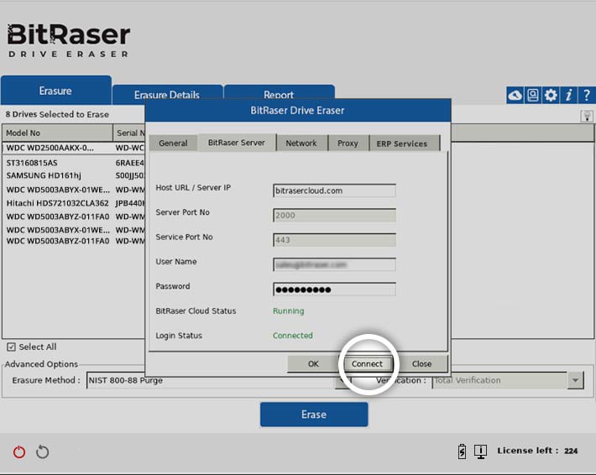Switch to the Erasure Details tab
The width and height of the screenshot is (596, 475).
(x=167, y=94)
